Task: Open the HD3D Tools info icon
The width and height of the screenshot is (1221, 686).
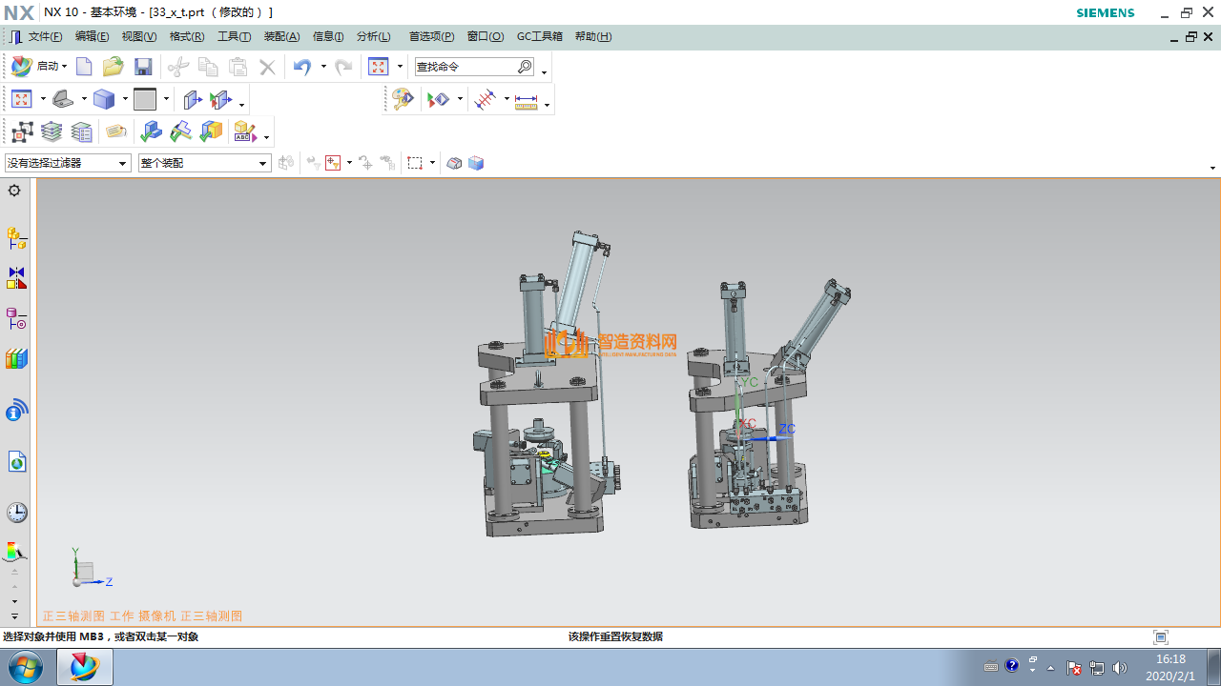Action: pos(16,411)
